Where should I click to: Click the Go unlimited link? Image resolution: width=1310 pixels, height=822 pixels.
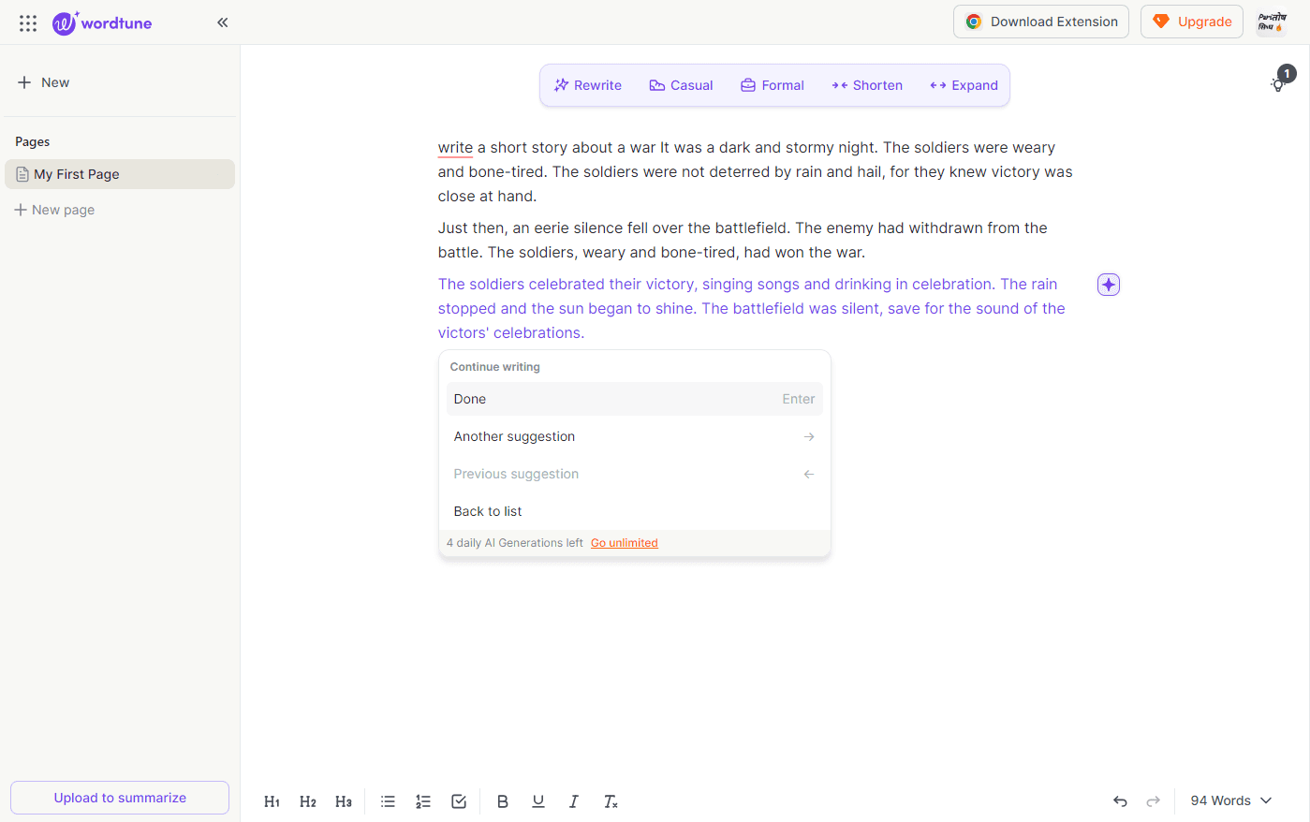click(x=624, y=542)
